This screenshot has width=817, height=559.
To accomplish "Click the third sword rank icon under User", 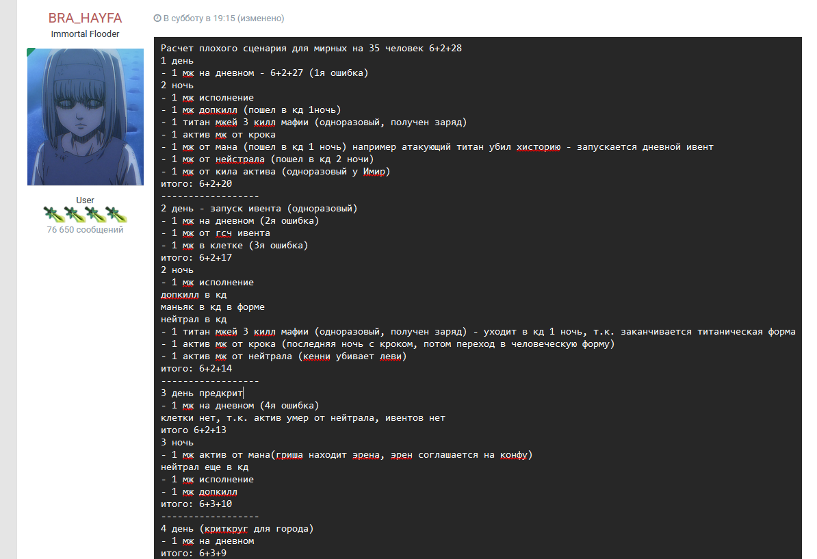I will [95, 214].
